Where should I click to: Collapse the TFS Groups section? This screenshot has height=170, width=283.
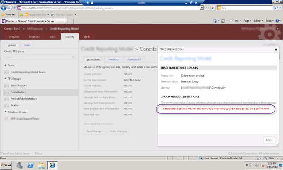(x=5, y=79)
